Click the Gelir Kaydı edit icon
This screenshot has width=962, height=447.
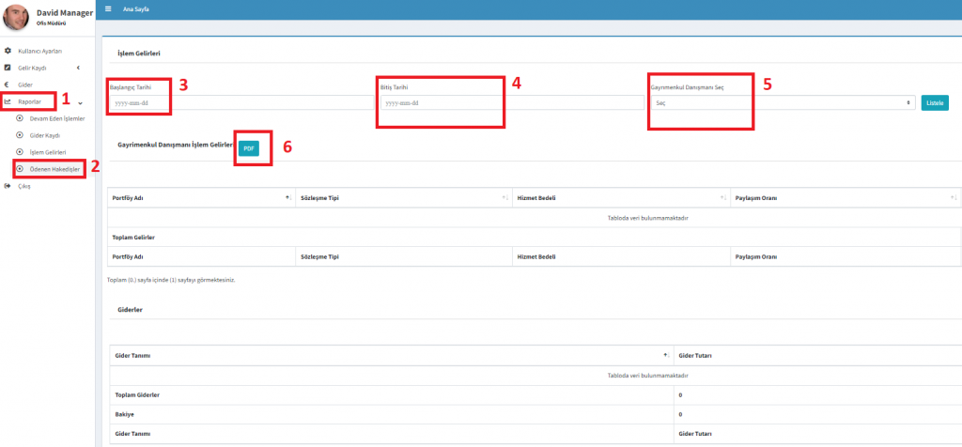(8, 68)
